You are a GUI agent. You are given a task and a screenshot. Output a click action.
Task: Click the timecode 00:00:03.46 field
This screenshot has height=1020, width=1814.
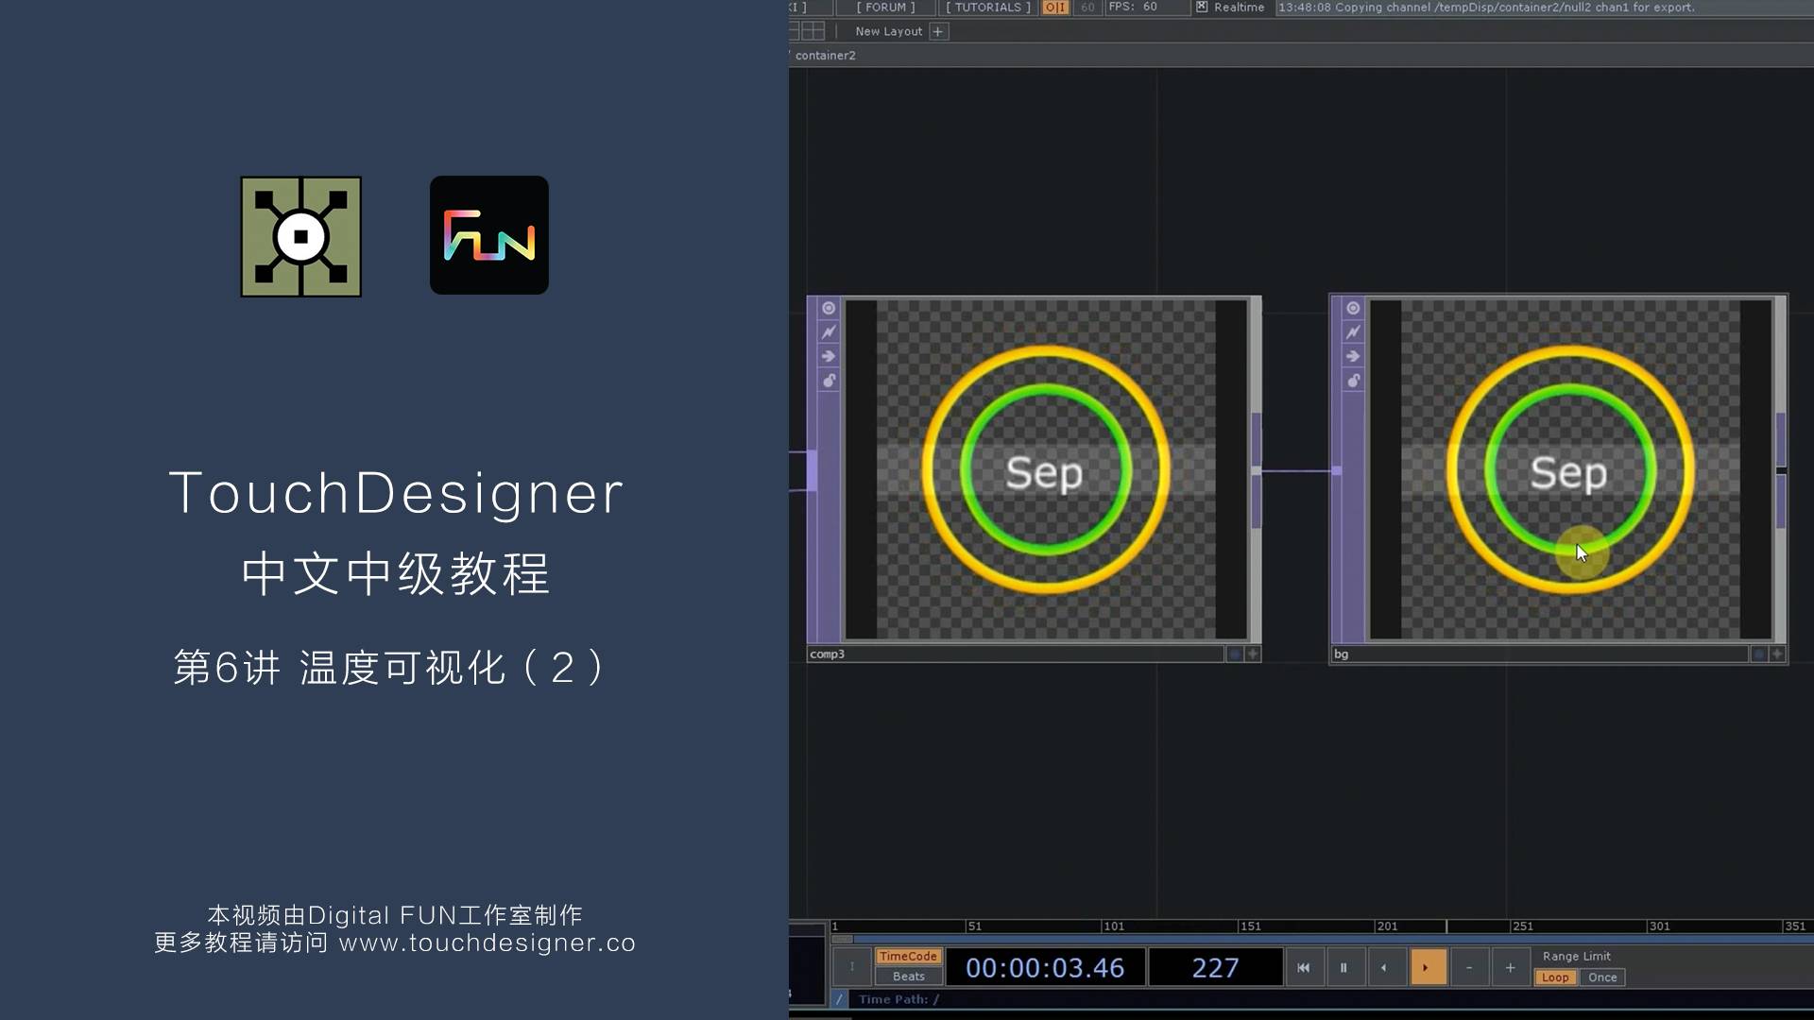coord(1045,967)
